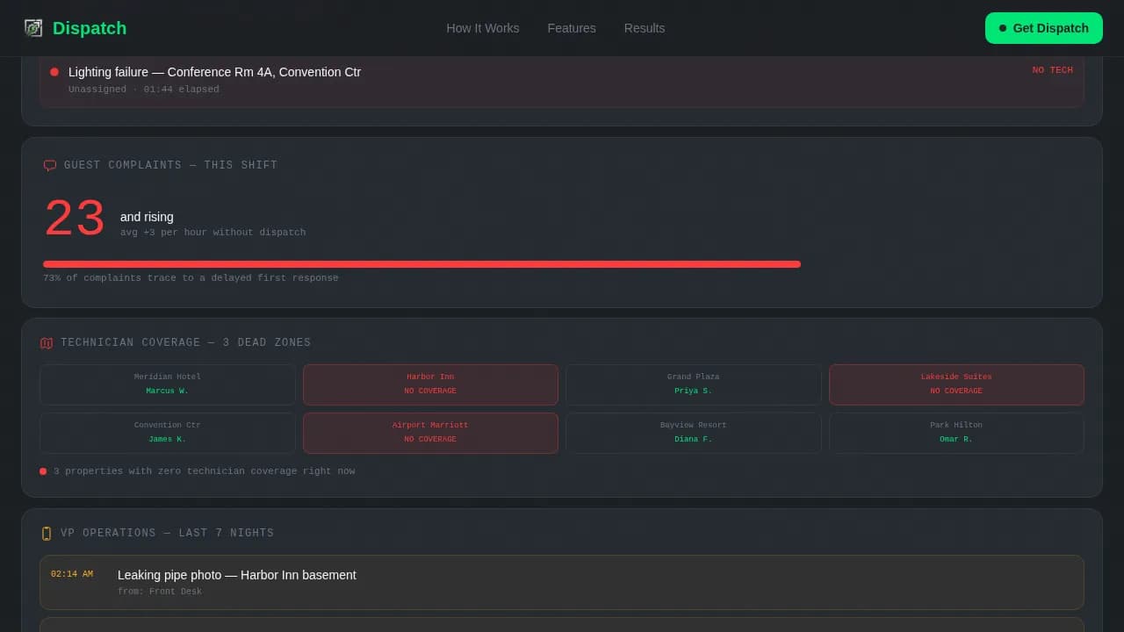Open the Results link
This screenshot has width=1124, height=632.
tap(645, 28)
